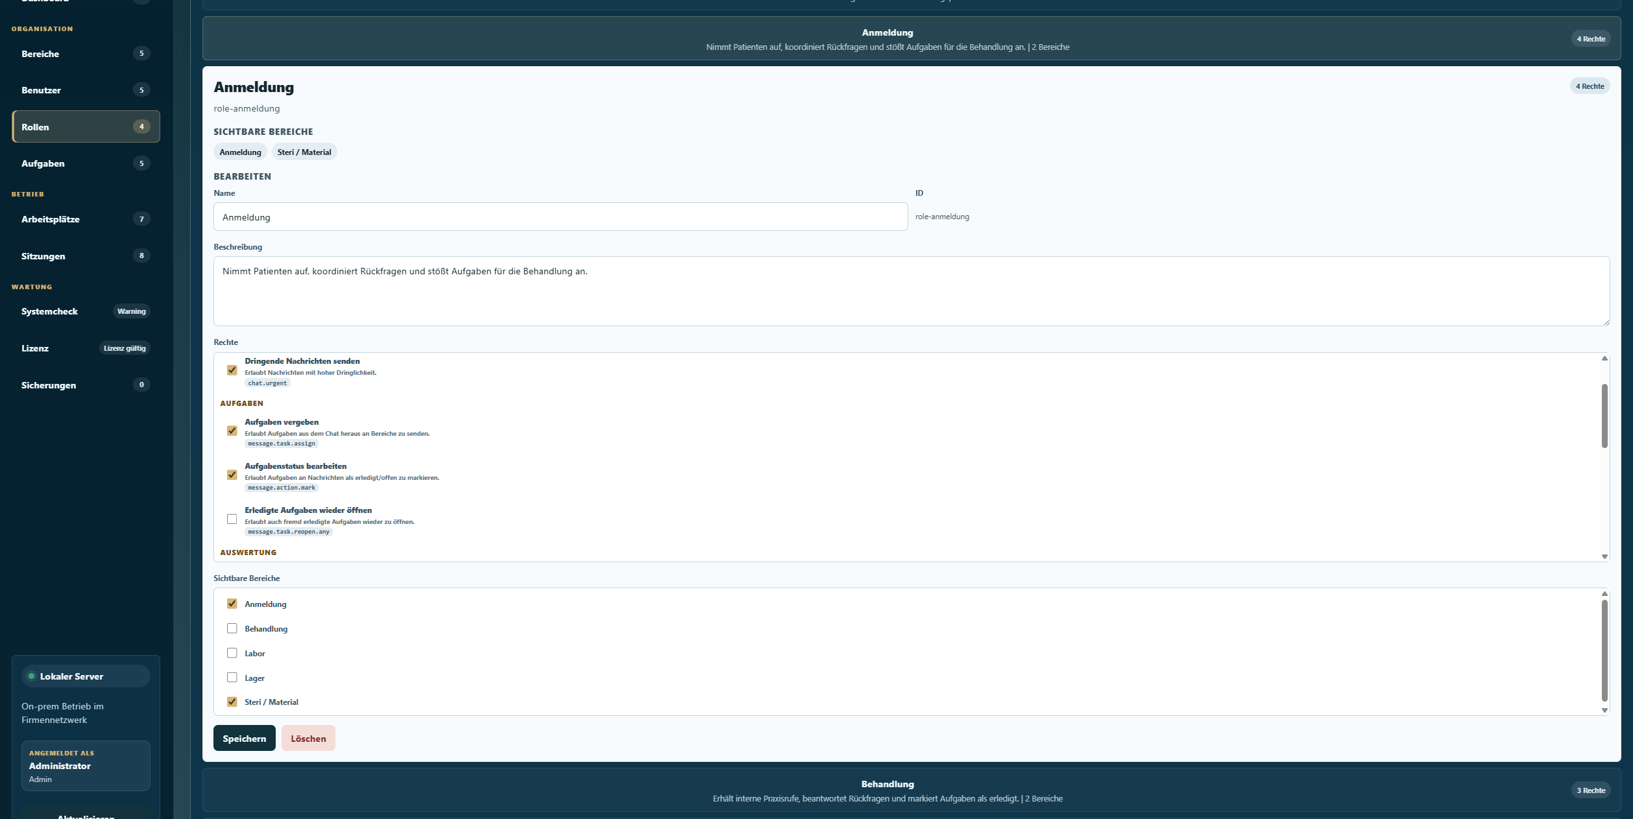Click the Lizenz gültig badge
Viewport: 1633px width, 819px height.
[125, 348]
